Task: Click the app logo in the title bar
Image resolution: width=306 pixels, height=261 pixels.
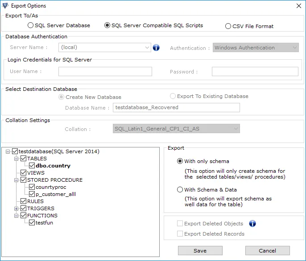Action: (x=5, y=6)
